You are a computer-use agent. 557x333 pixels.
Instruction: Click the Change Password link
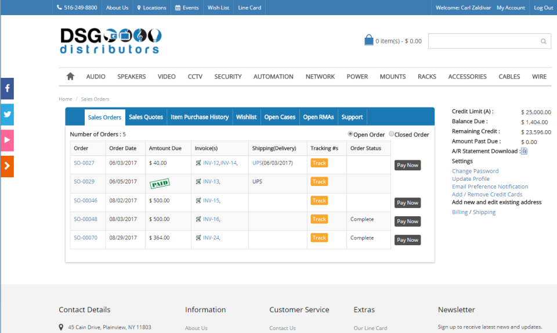(x=475, y=171)
